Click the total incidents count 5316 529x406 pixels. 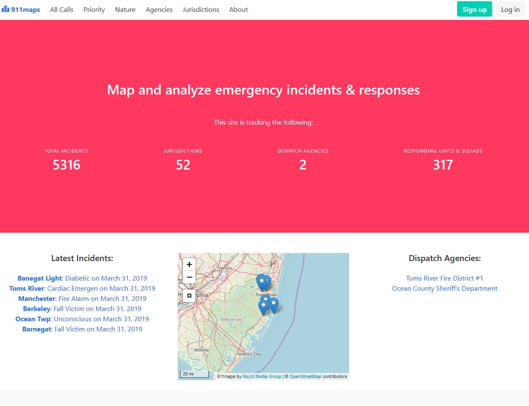click(x=66, y=165)
